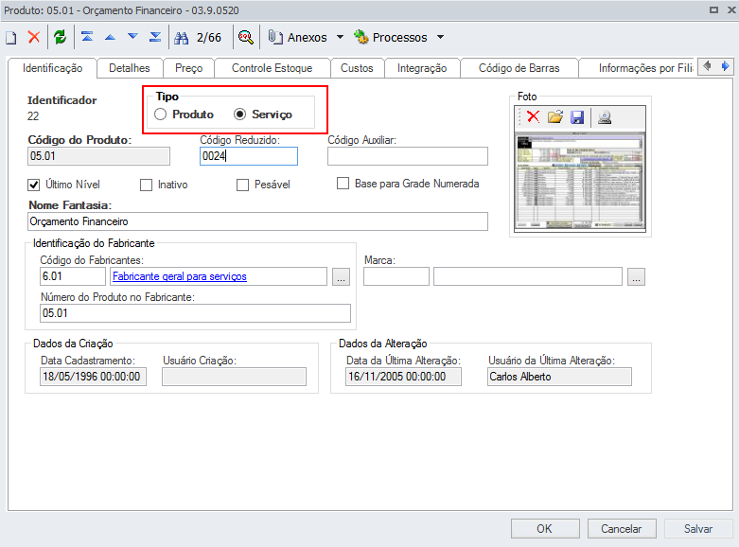Capture photo with webcam icon
This screenshot has height=547, width=739.
[x=605, y=117]
